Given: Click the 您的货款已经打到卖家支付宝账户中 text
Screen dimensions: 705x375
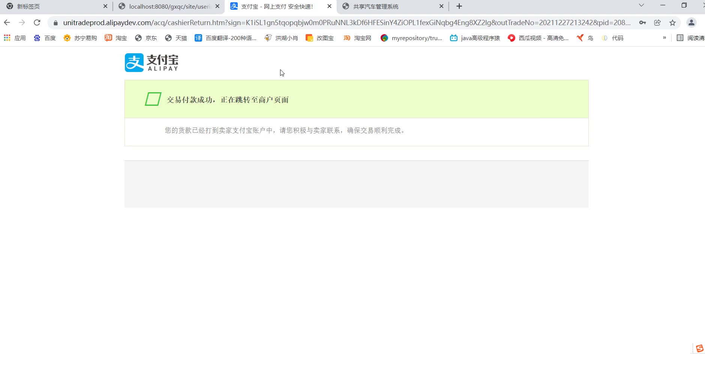Looking at the screenshot, I should tap(285, 130).
